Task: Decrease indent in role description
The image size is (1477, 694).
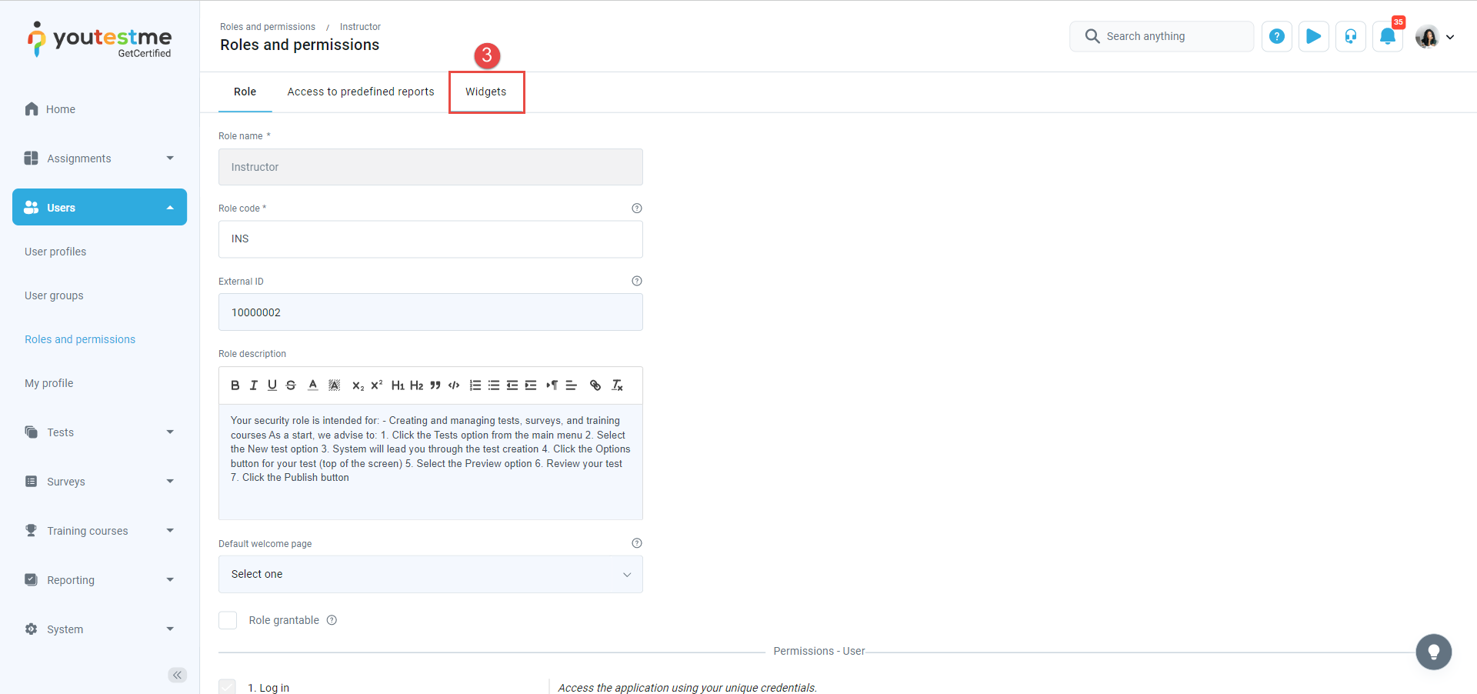Action: pos(512,385)
